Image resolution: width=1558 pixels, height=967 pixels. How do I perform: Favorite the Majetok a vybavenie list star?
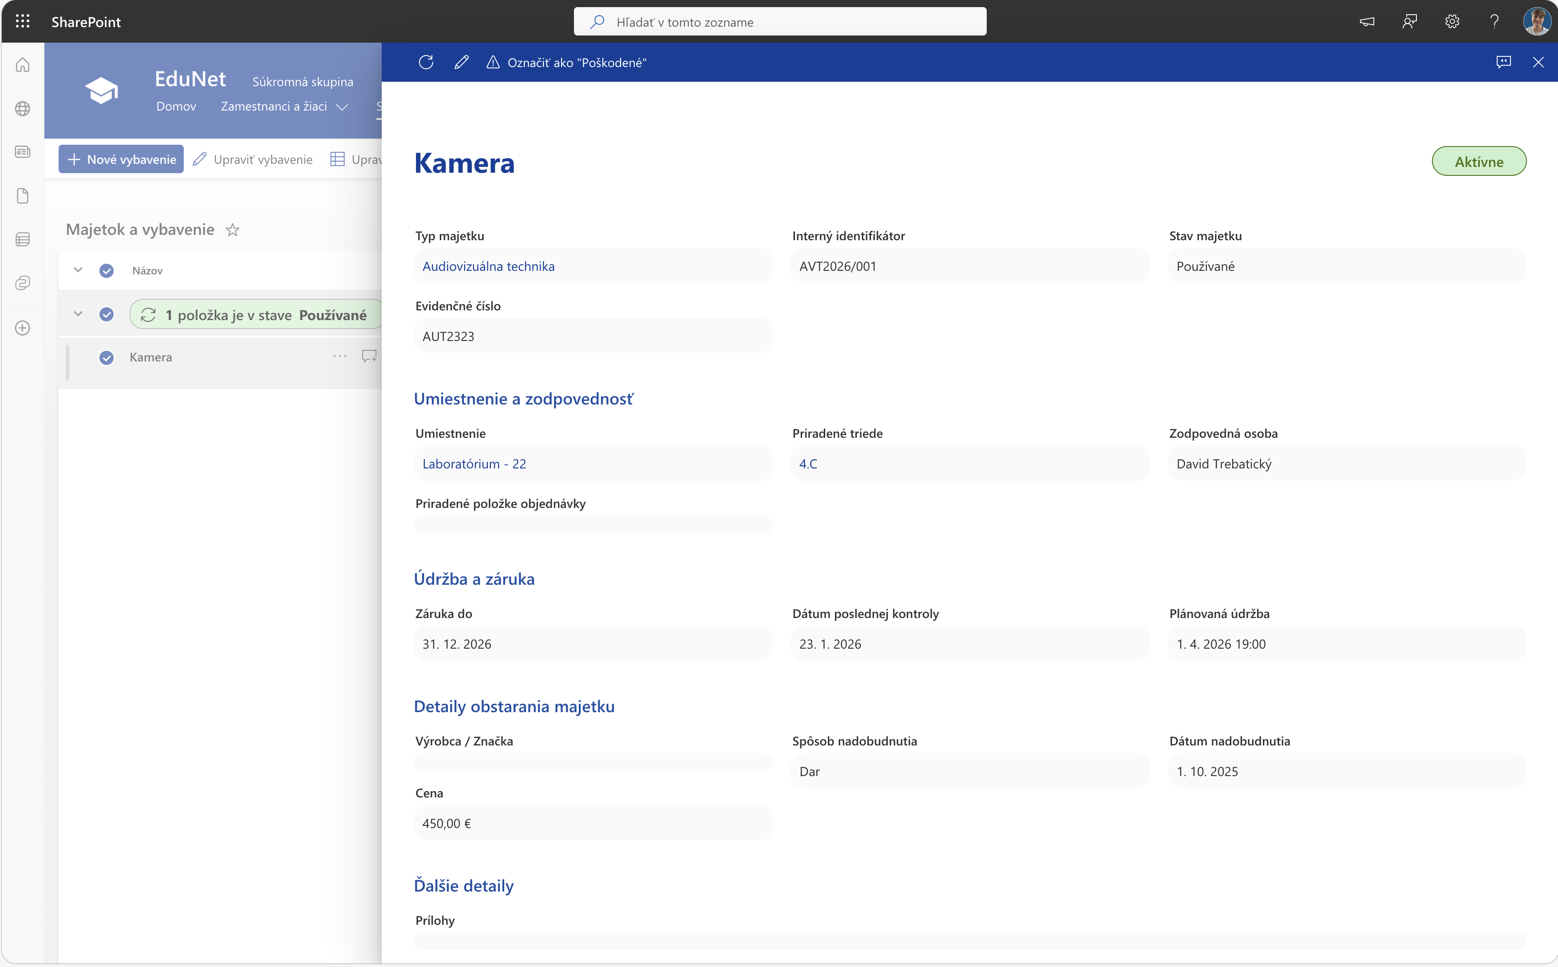coord(233,230)
